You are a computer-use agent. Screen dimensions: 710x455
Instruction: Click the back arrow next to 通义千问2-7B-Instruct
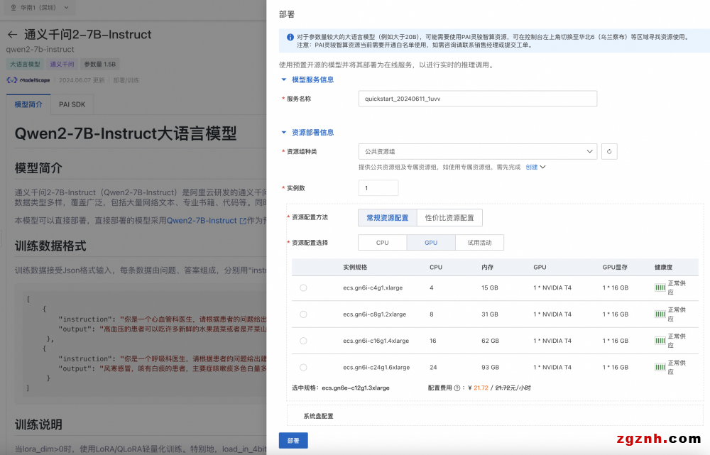(x=12, y=35)
